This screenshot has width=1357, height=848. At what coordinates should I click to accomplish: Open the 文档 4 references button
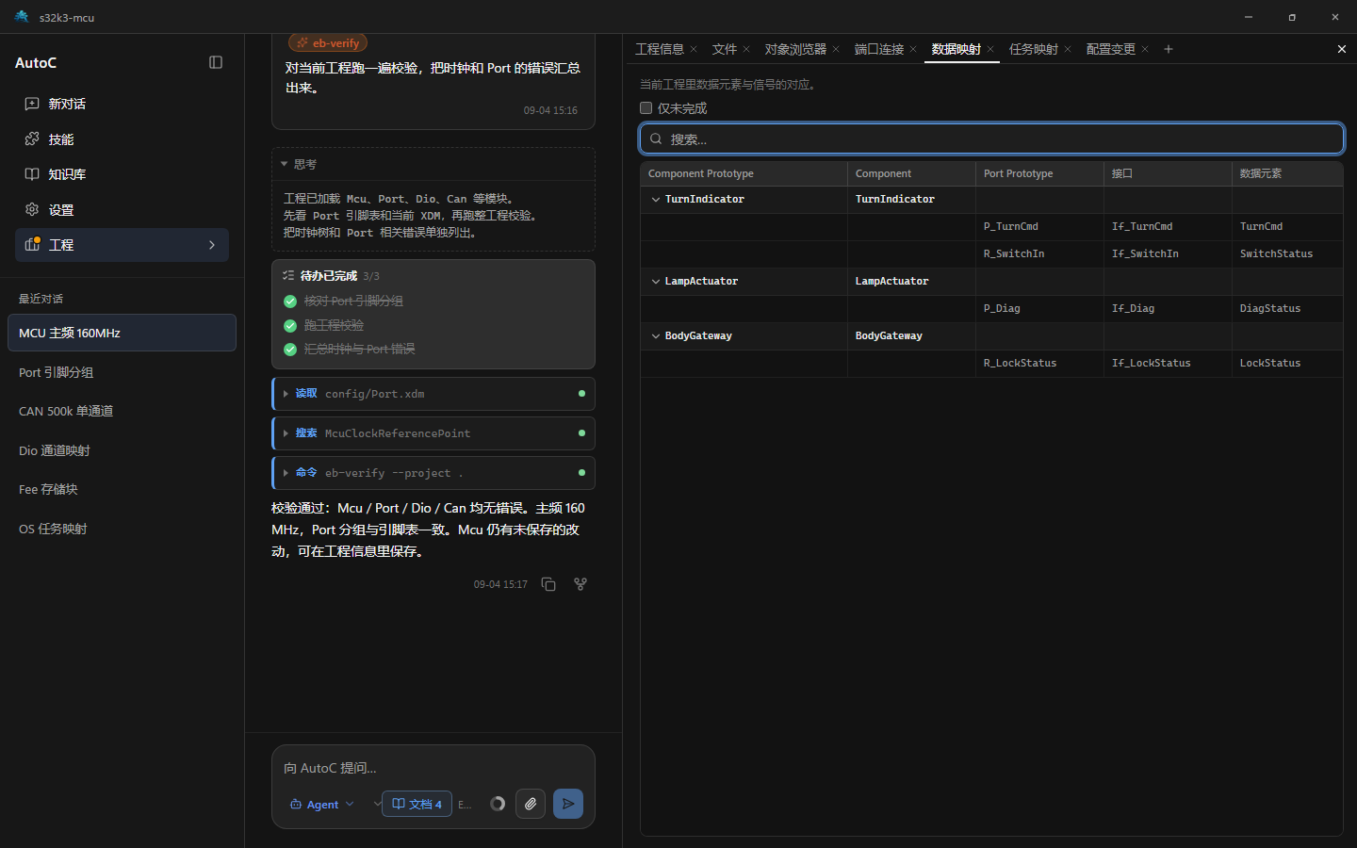pyautogui.click(x=417, y=804)
